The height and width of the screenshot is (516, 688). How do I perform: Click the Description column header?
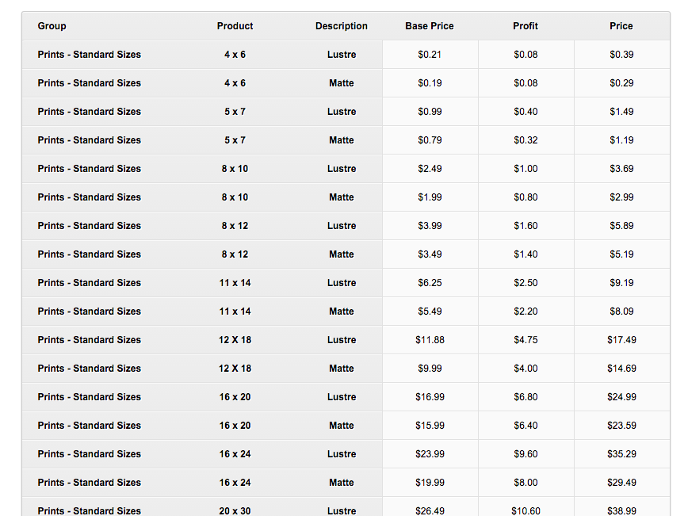342,26
